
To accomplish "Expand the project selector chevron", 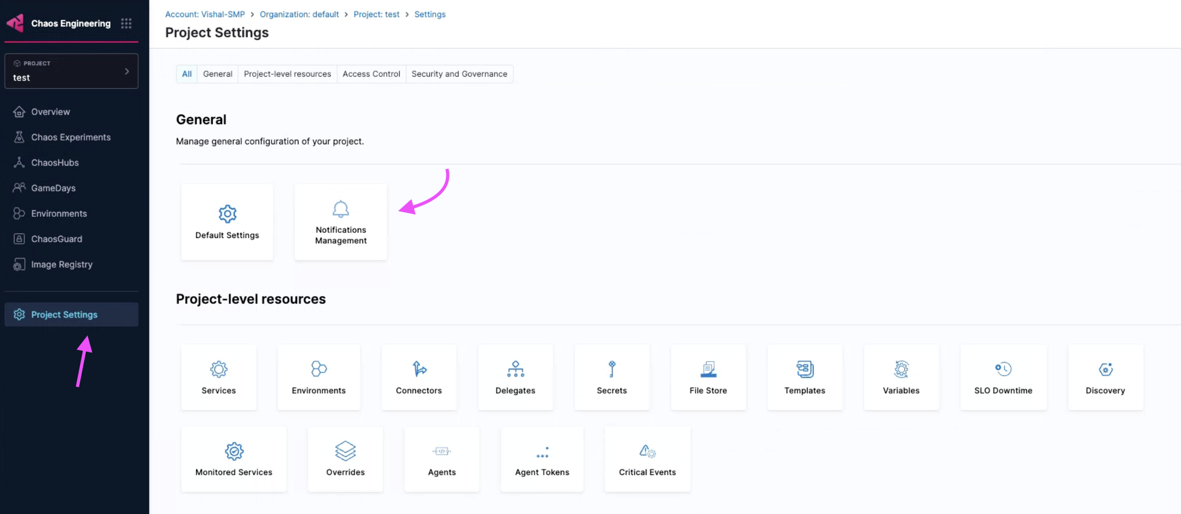I will pyautogui.click(x=127, y=72).
